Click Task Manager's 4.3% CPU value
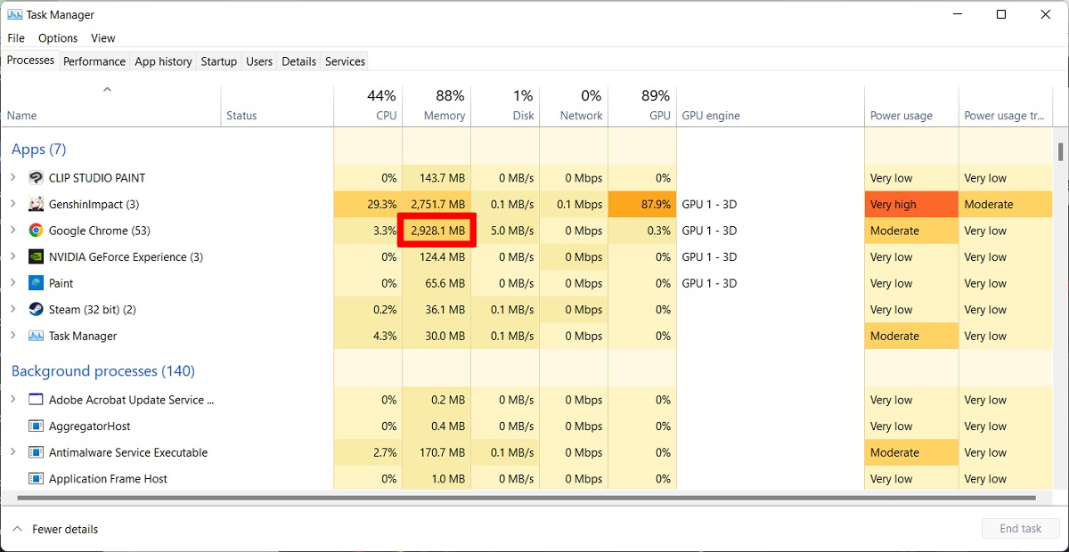 [x=368, y=336]
